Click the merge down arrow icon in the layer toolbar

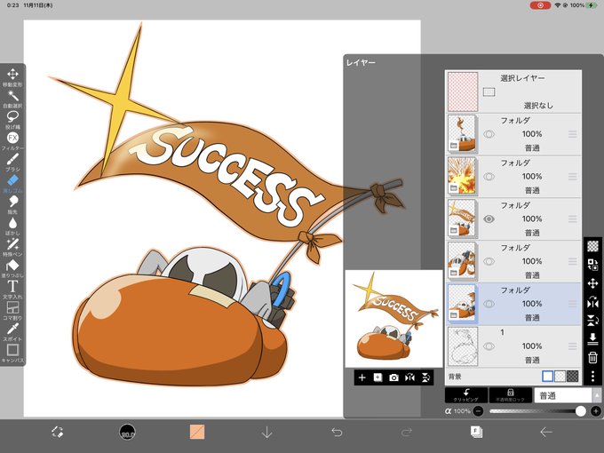[592, 338]
